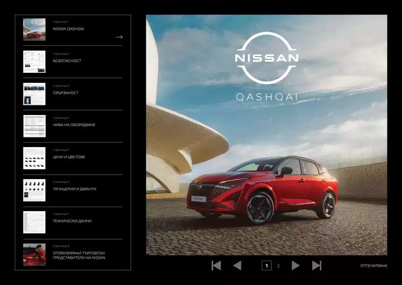Jump to first page with skip-back icon
Viewport: 402px width, 285px height.
point(216,266)
